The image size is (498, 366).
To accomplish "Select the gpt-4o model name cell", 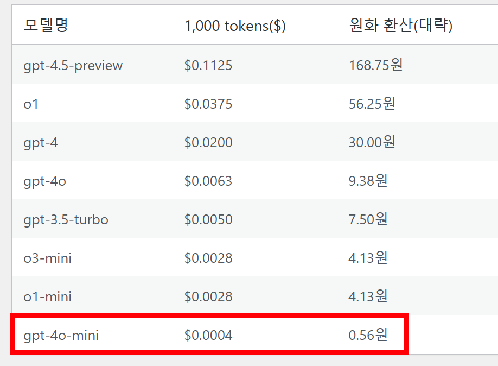I will (45, 181).
